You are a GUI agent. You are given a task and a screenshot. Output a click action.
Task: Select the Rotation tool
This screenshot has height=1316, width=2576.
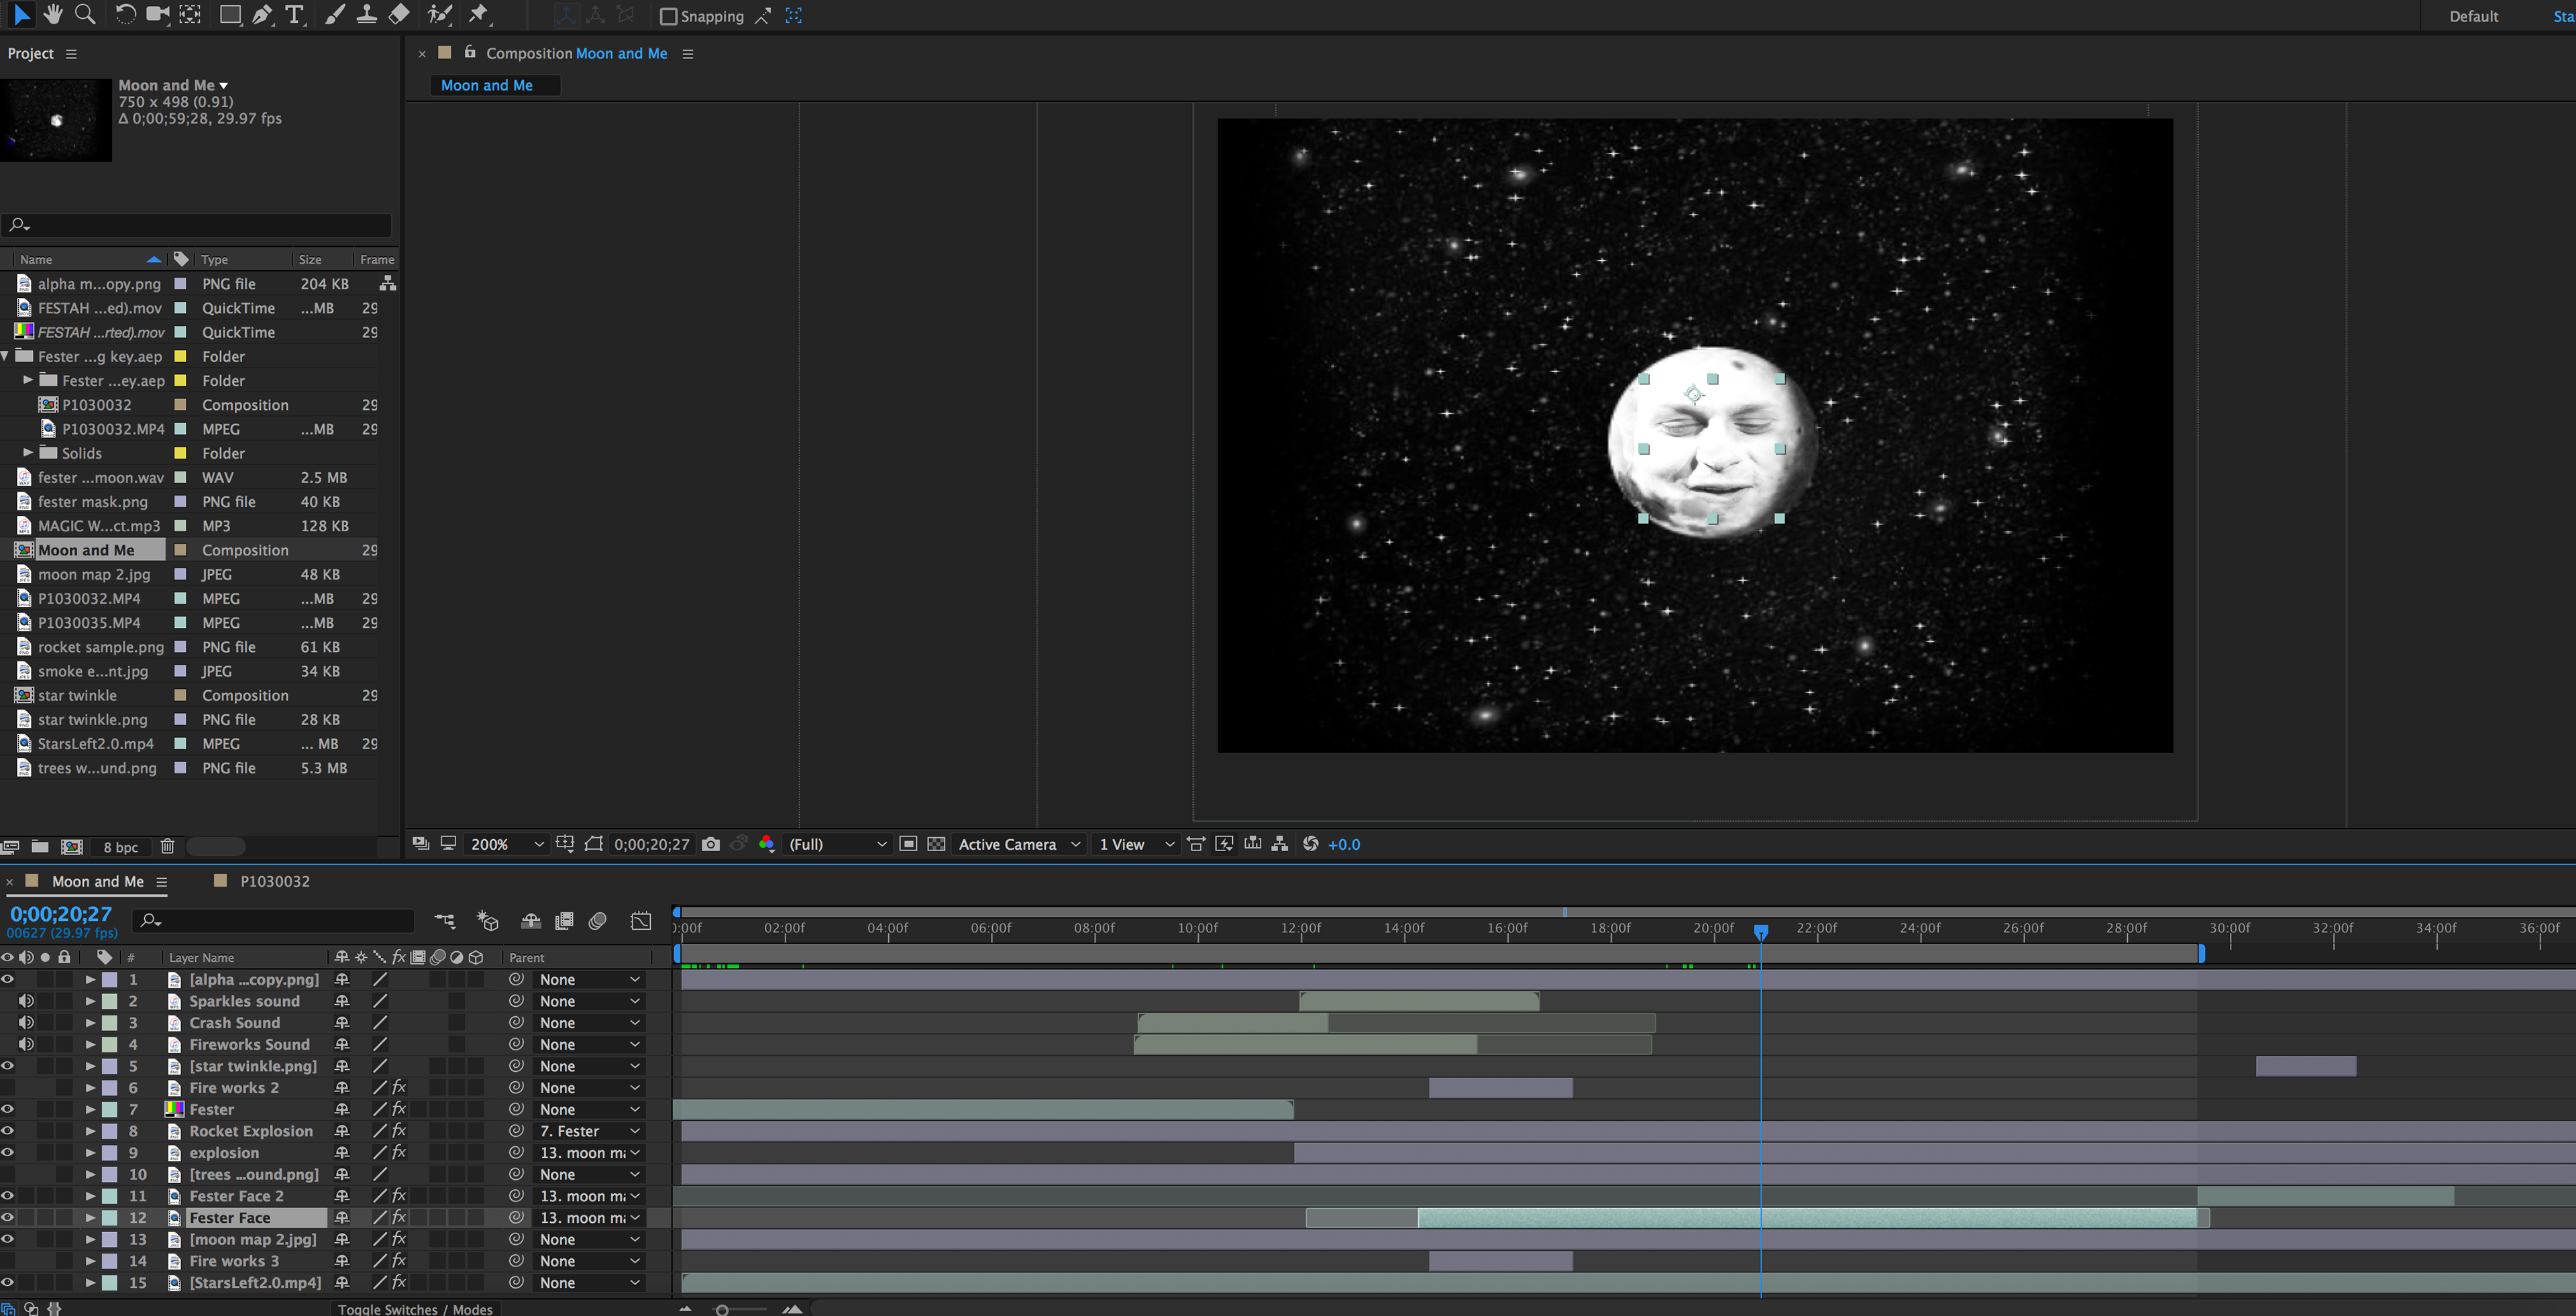coord(125,14)
